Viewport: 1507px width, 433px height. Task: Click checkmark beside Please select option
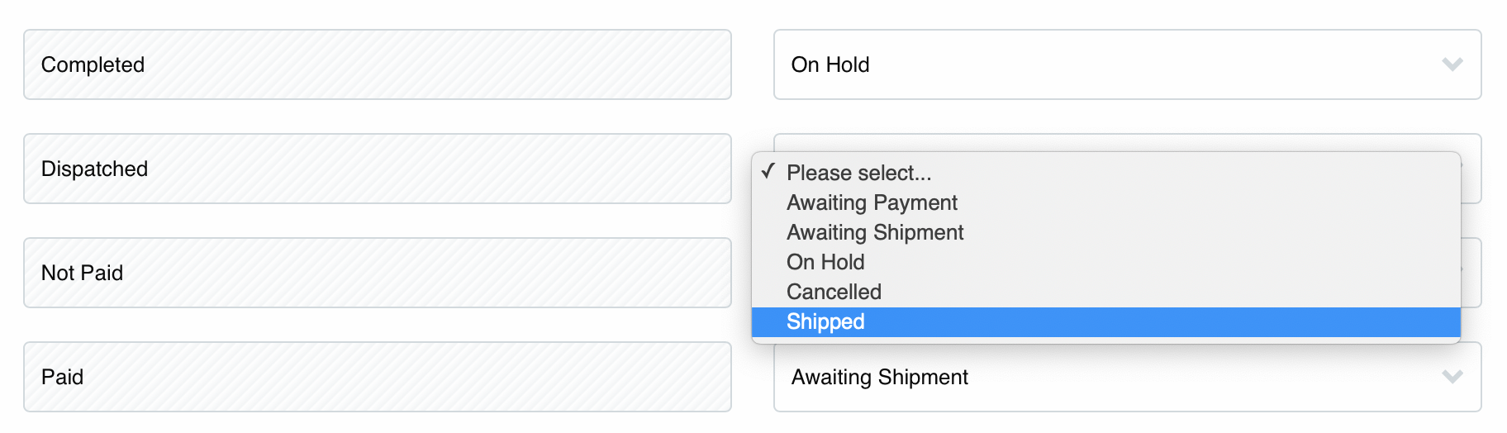(768, 172)
